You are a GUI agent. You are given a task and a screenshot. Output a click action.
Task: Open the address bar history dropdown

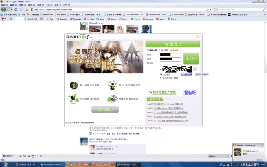point(211,10)
